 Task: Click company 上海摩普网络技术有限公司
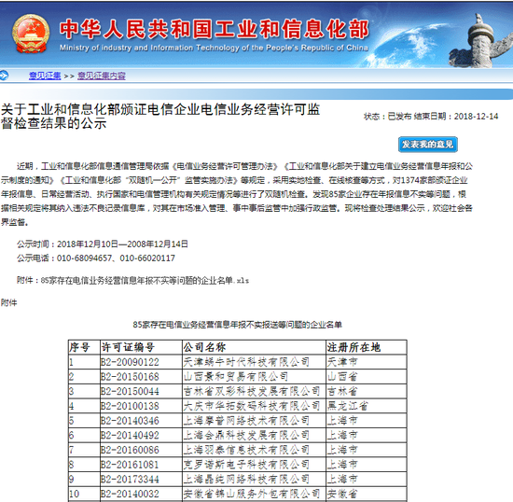point(246,421)
